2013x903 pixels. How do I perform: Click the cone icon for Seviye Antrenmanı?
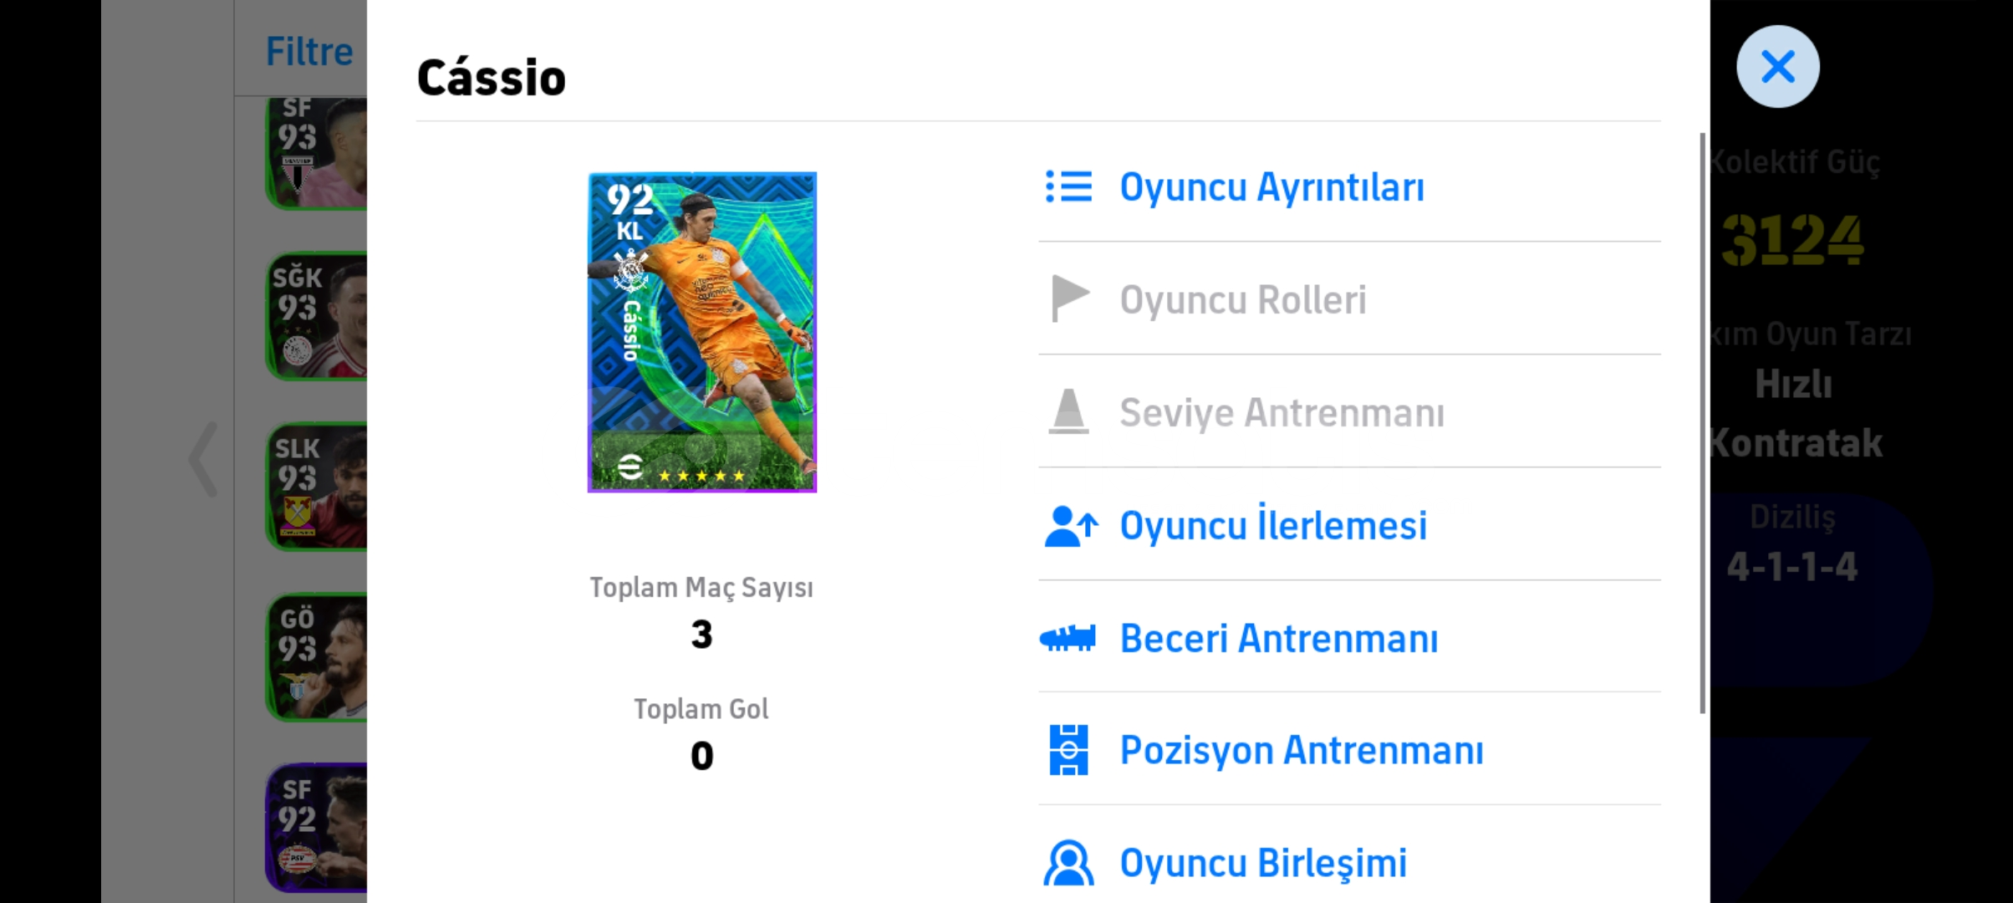coord(1068,411)
